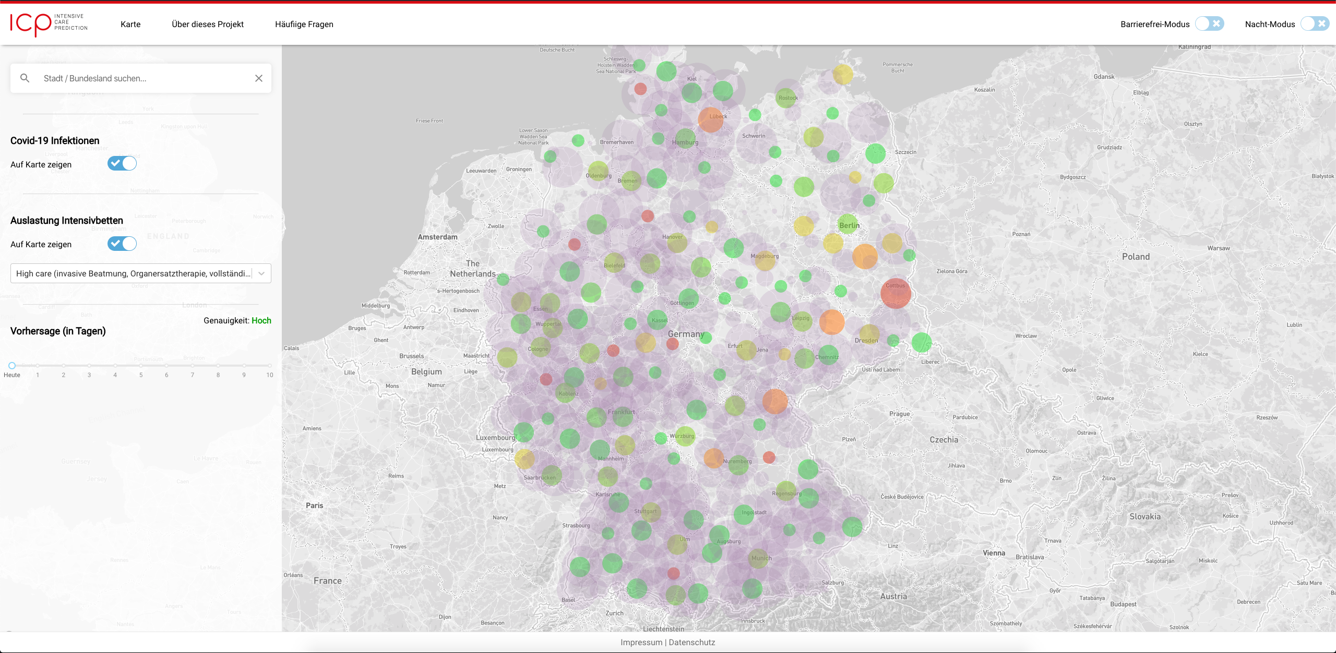Click the Rostock circle marker
Image resolution: width=1336 pixels, height=653 pixels.
(x=786, y=98)
